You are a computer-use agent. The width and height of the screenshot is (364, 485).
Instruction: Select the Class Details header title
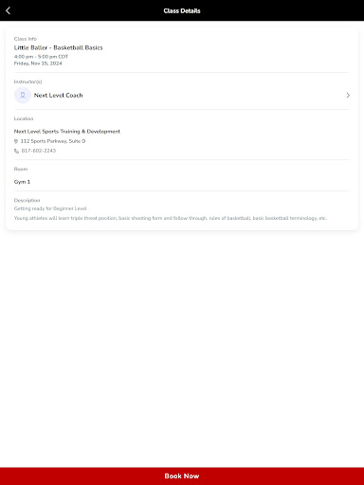182,10
